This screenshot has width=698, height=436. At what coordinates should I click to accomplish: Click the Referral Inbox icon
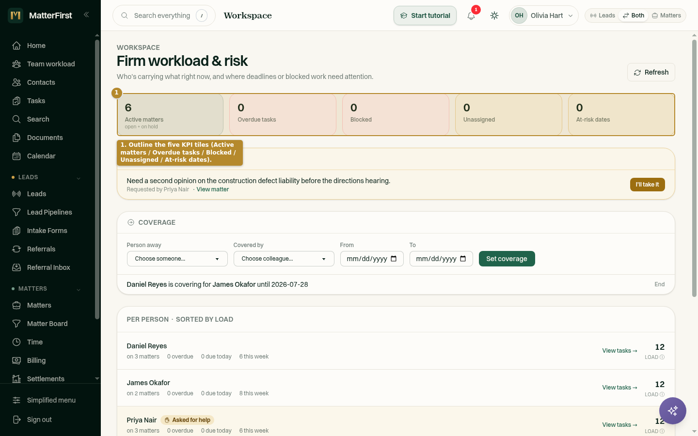[16, 267]
